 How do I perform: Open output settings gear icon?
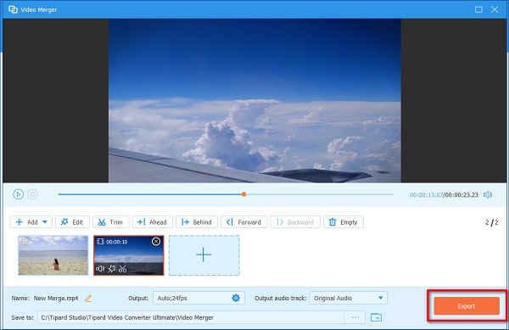(236, 298)
